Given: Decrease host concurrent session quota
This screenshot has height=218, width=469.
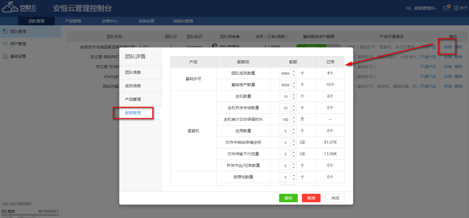Looking at the screenshot, I should click(294, 110).
